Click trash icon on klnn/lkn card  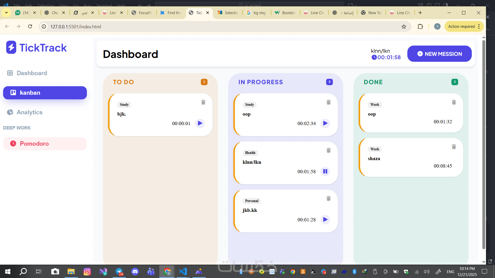pyautogui.click(x=328, y=151)
